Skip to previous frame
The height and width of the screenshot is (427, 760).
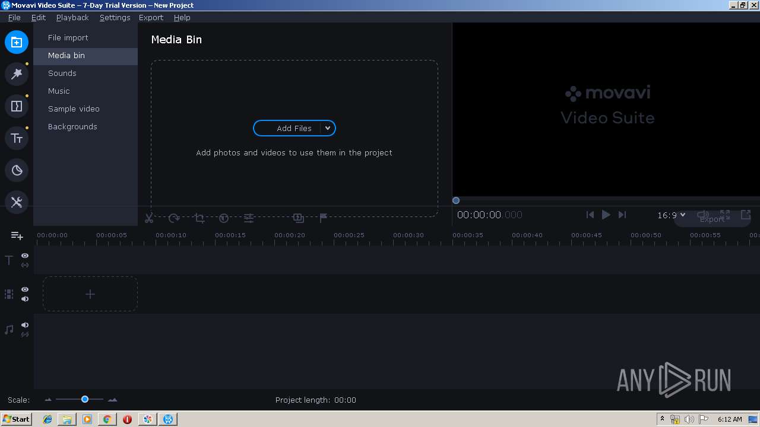590,215
